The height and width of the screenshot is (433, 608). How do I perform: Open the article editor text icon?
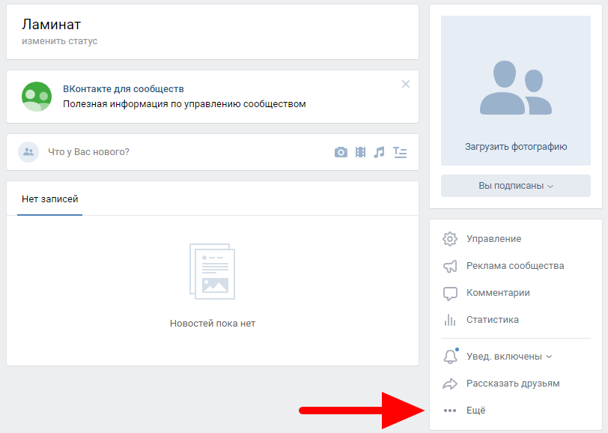pos(401,152)
